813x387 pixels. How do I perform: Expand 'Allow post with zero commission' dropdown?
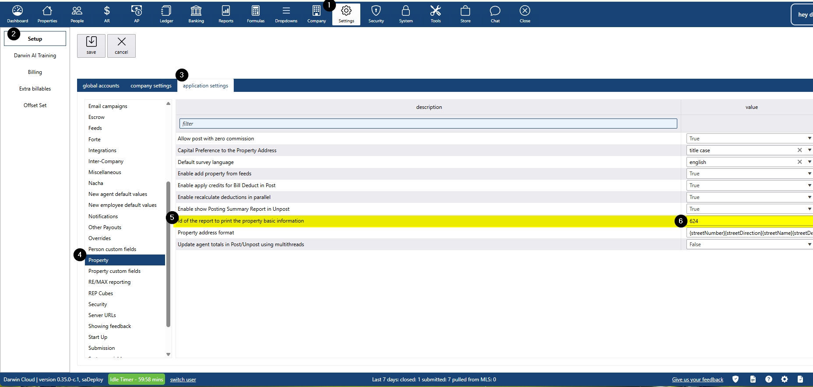click(x=809, y=138)
